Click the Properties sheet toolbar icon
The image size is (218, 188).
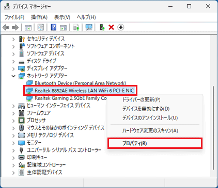[x=41, y=27]
